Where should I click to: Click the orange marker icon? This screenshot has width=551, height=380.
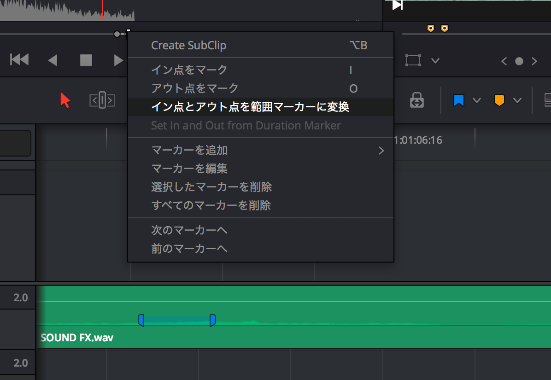click(x=499, y=100)
